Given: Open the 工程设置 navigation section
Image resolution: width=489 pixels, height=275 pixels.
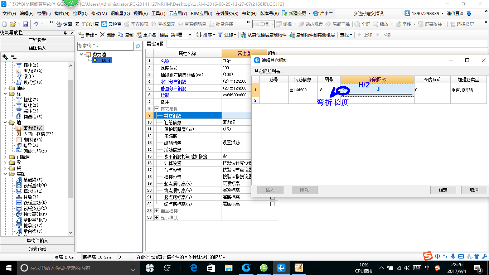Looking at the screenshot, I should [37, 40].
